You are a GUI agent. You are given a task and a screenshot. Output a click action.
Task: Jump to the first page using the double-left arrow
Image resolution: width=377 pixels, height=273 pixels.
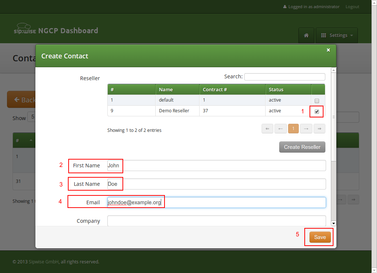pos(267,128)
